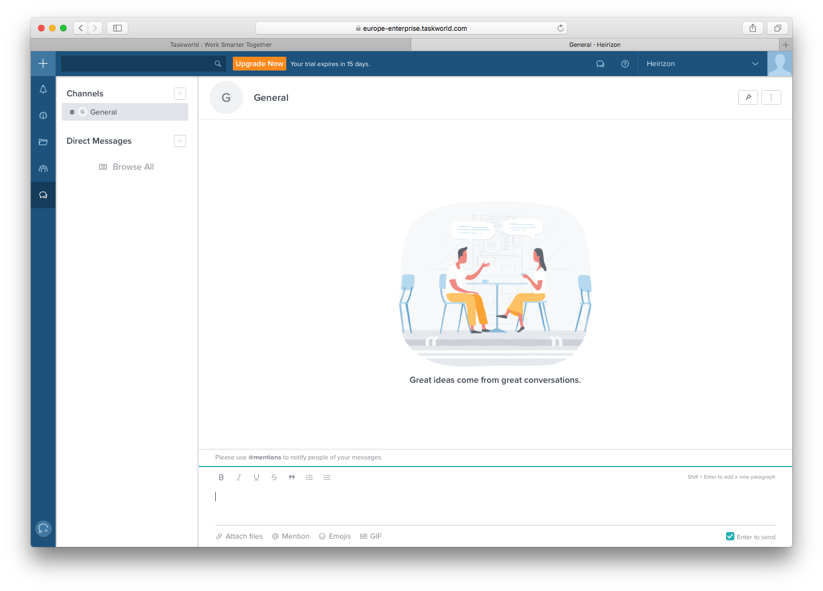Click the Safari address bar
Image resolution: width=823 pixels, height=591 pixels.
(x=411, y=28)
